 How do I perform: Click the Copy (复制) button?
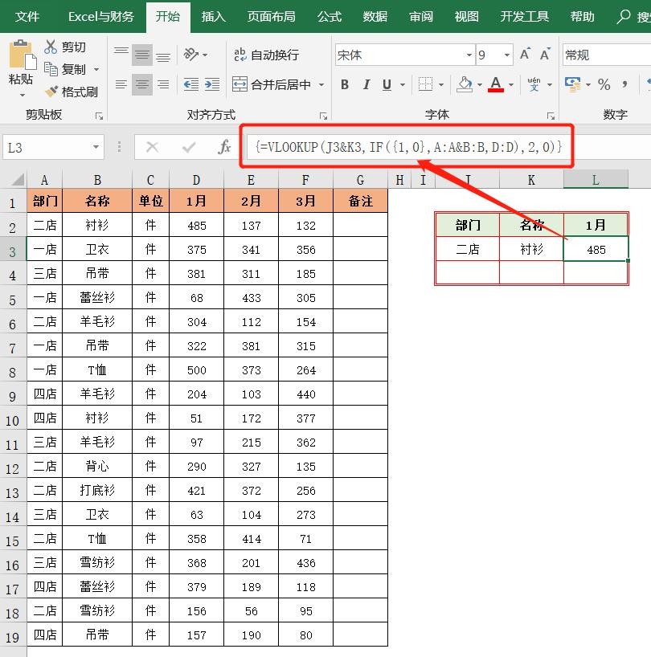(66, 70)
